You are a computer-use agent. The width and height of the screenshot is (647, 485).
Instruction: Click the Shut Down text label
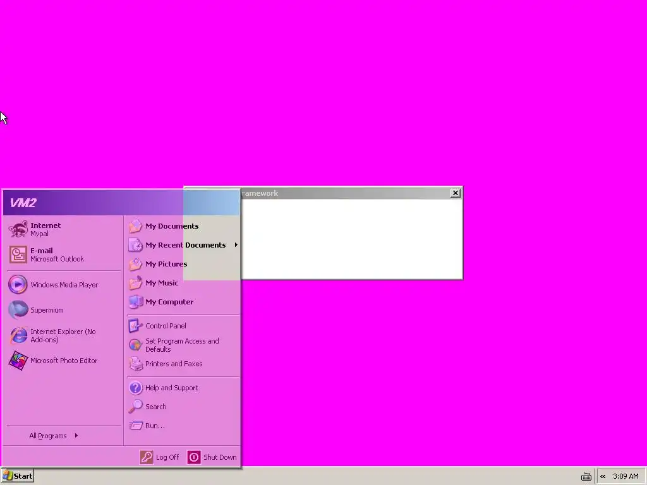coord(220,457)
